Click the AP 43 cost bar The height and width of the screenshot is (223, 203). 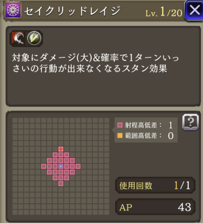[x=155, y=207]
